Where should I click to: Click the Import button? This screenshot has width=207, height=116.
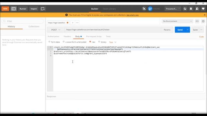[x=34, y=9]
